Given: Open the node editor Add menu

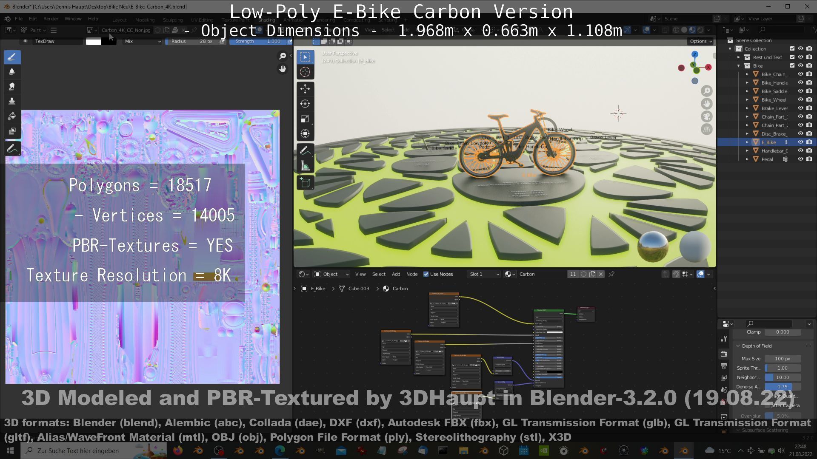Looking at the screenshot, I should click(396, 274).
